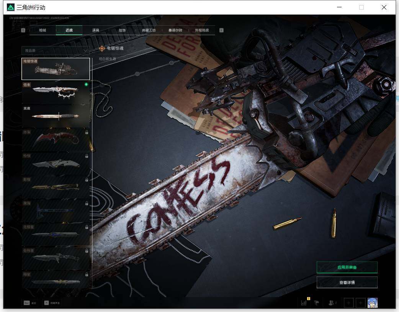Click the lock icon on serrated combat knife

click(87, 251)
